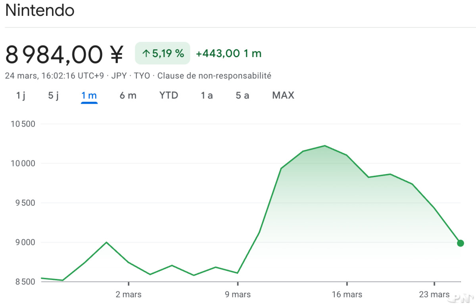Select the 1 j time range tab
Image resolution: width=476 pixels, height=305 pixels.
pyautogui.click(x=21, y=95)
